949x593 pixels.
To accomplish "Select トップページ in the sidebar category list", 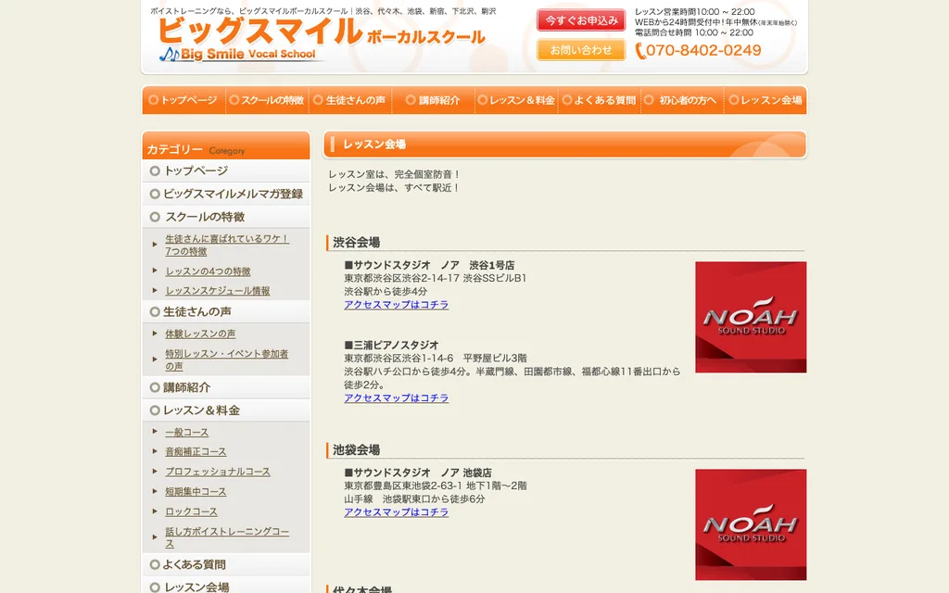I will pos(226,171).
